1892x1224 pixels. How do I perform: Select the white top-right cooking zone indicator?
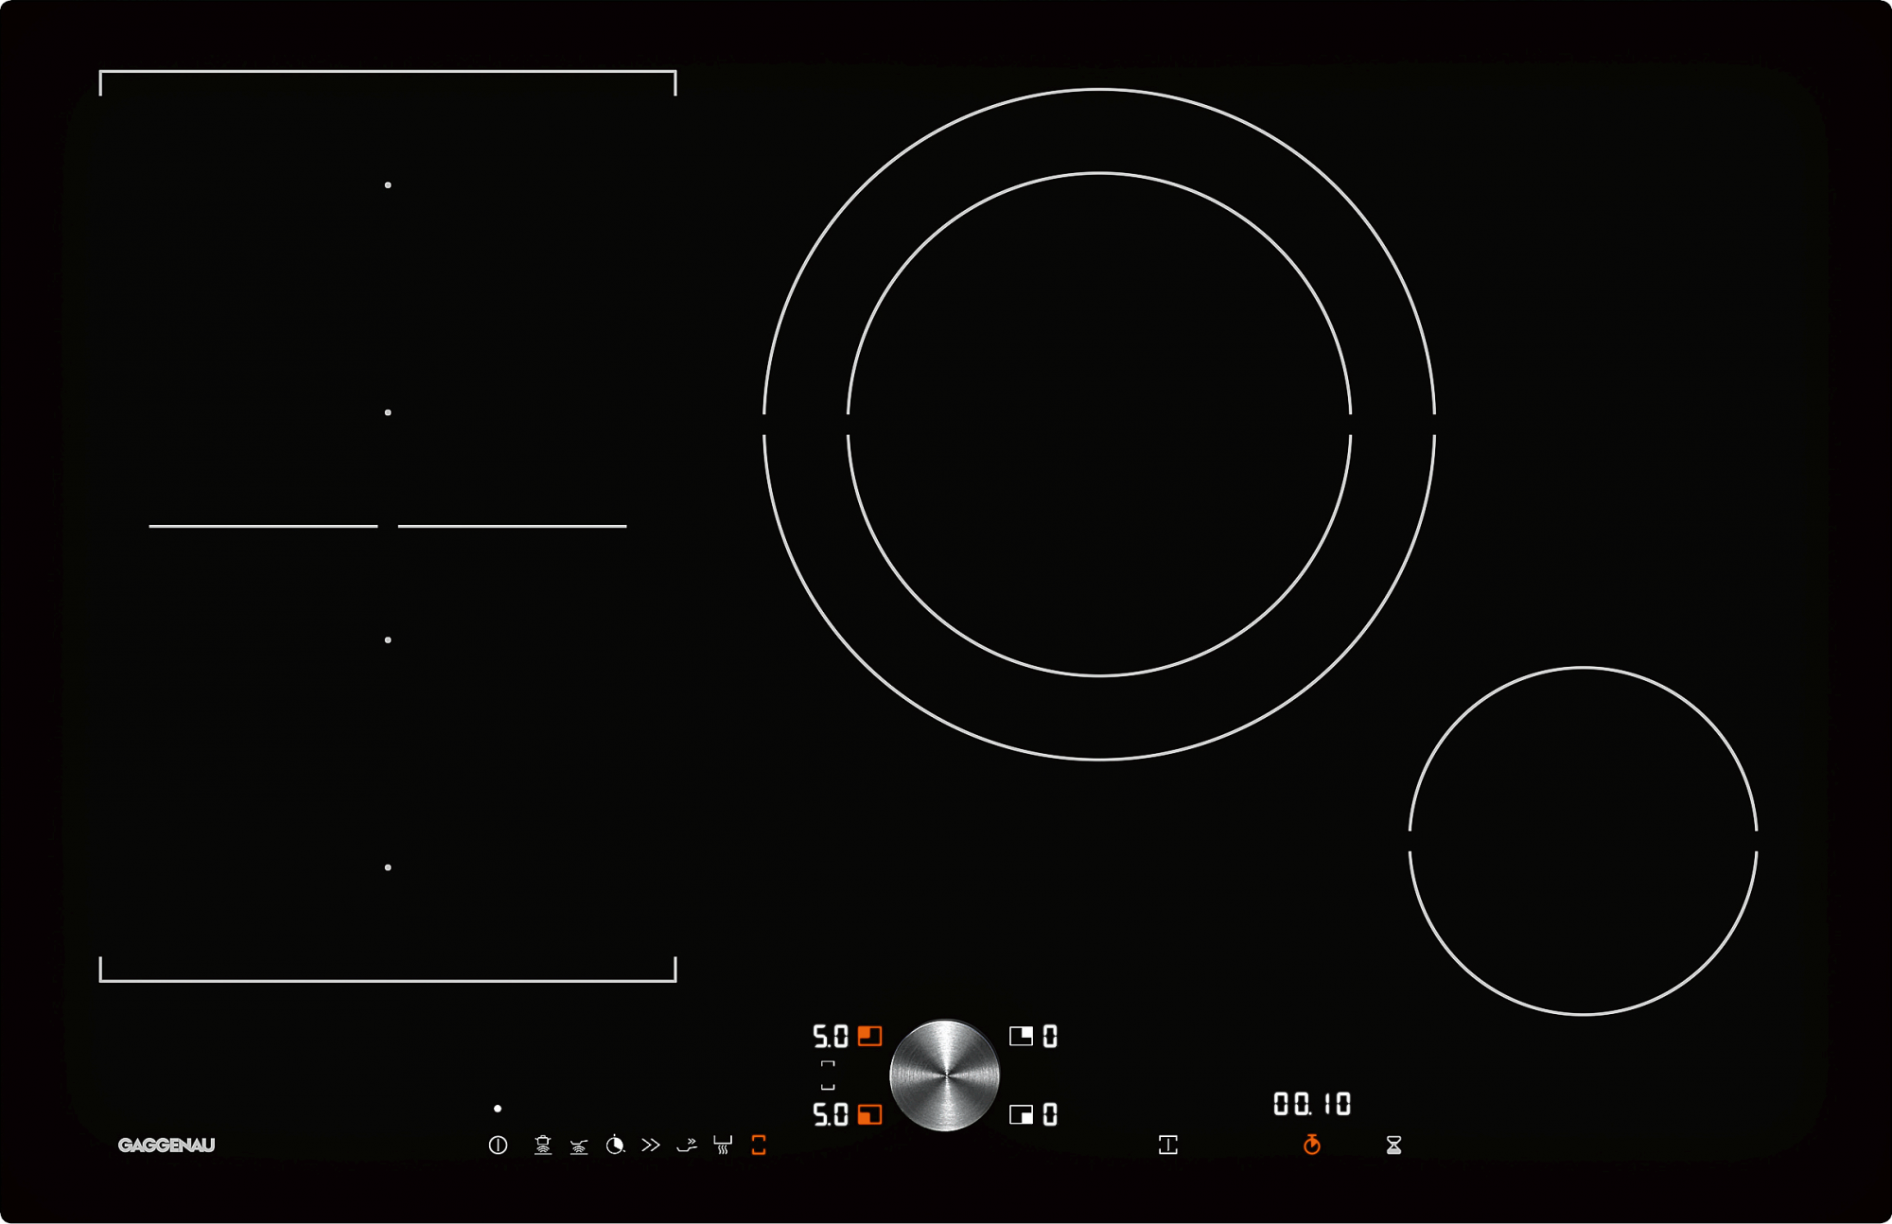(x=1021, y=1036)
